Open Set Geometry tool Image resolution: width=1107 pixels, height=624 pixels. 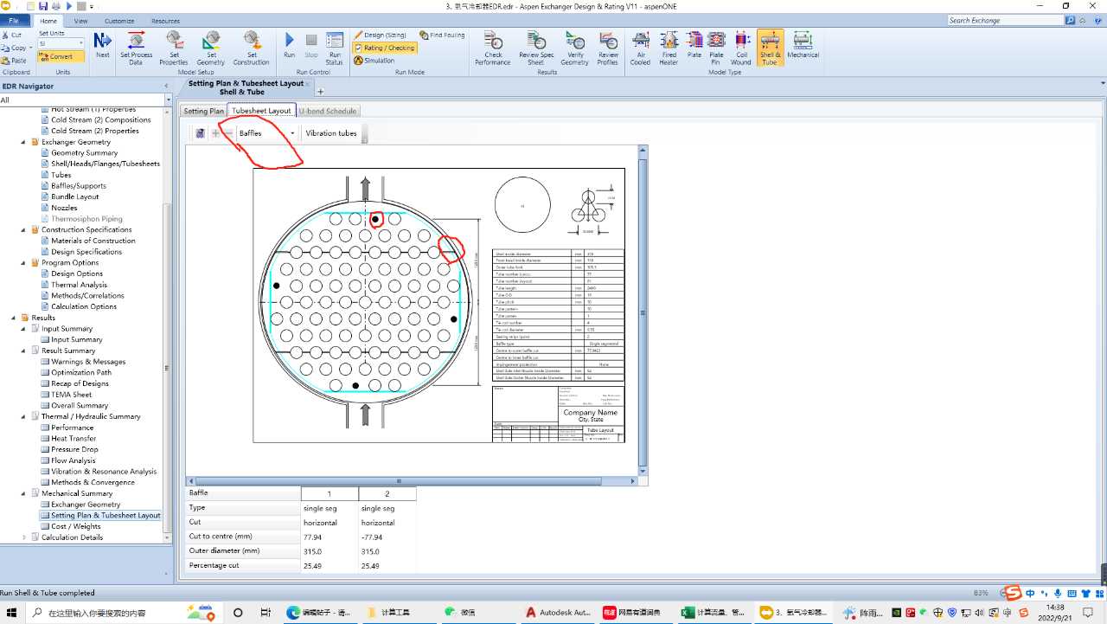coord(211,48)
